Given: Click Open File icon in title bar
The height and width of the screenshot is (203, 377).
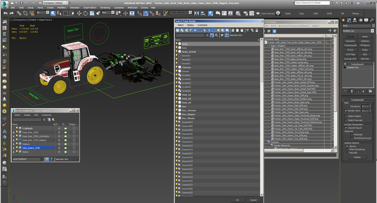Looking at the screenshot, I should (x=17, y=3).
